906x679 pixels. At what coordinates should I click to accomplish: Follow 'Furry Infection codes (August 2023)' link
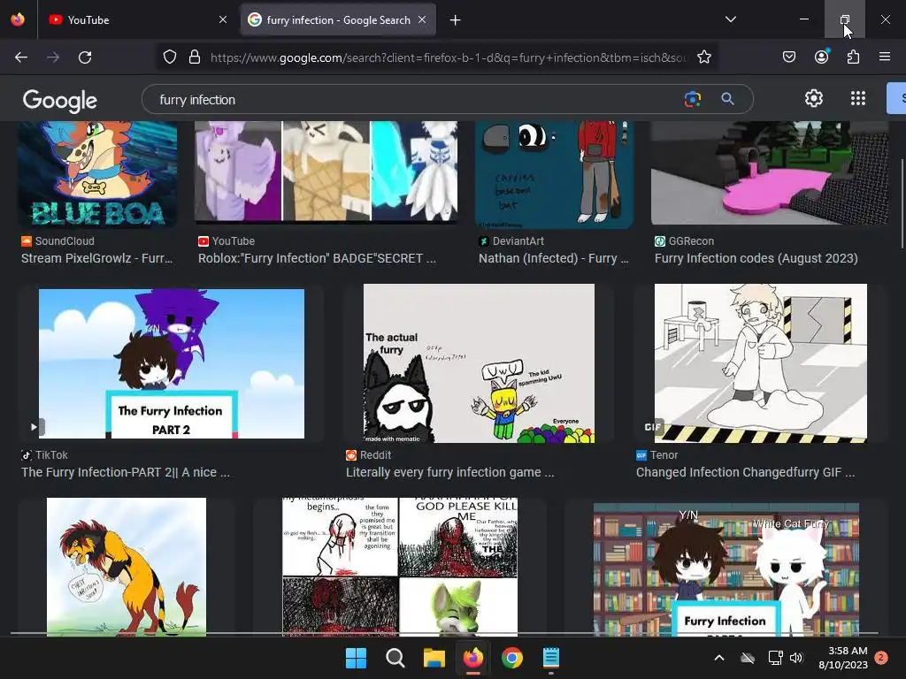click(x=756, y=258)
